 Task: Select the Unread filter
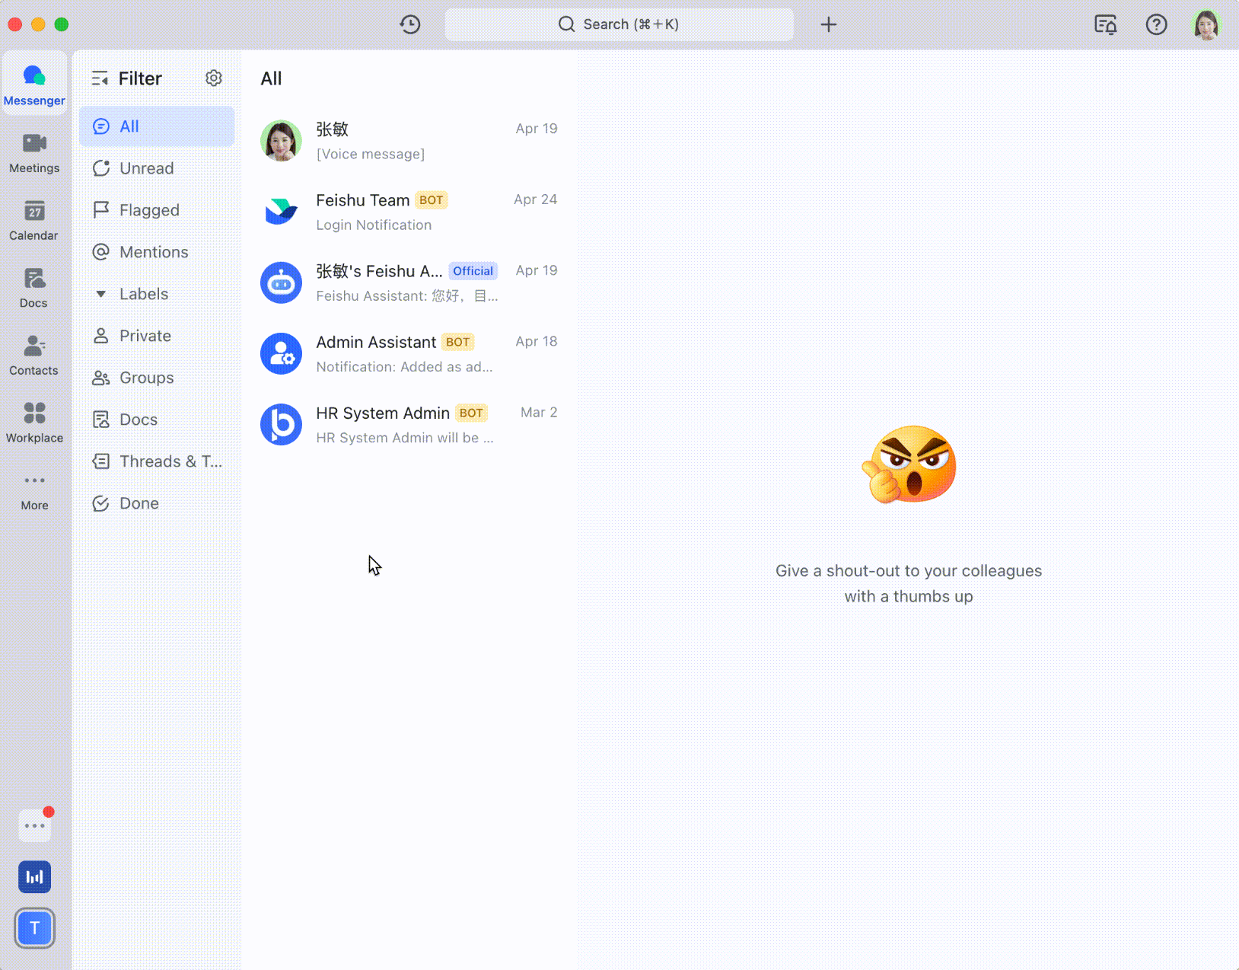coord(146,168)
